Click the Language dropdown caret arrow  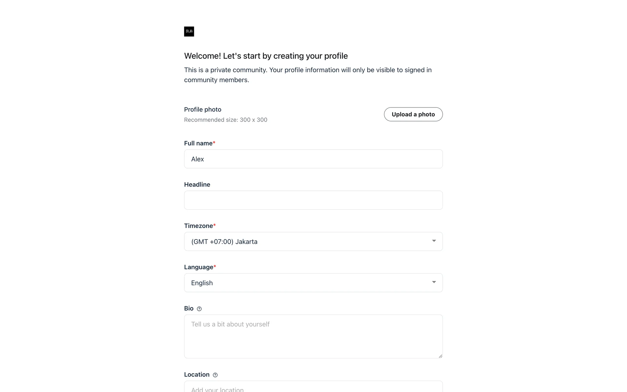[434, 282]
